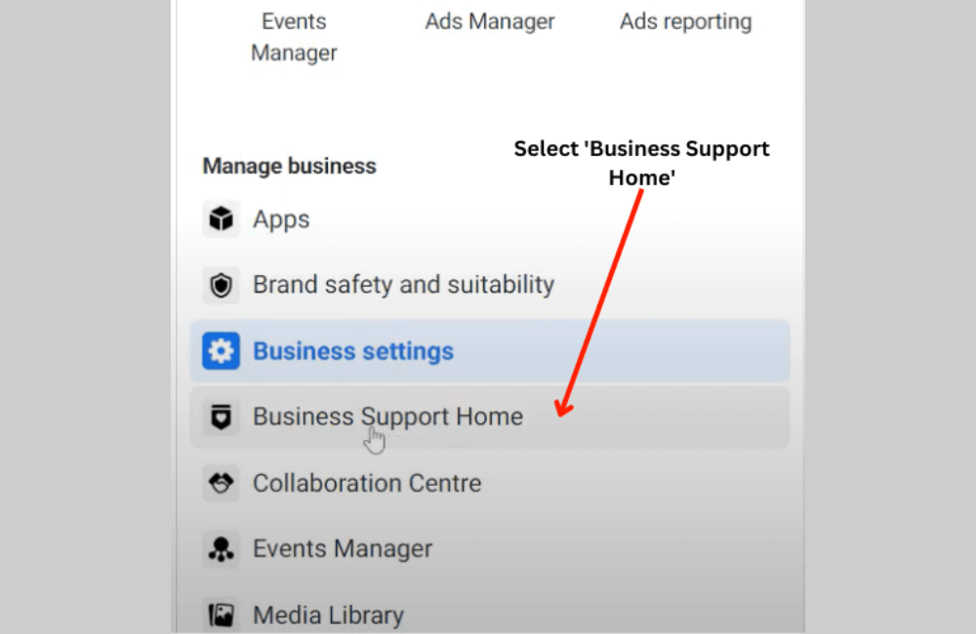Switch to the Events Manager tab
Viewport: 976px width, 634px height.
pos(293,36)
